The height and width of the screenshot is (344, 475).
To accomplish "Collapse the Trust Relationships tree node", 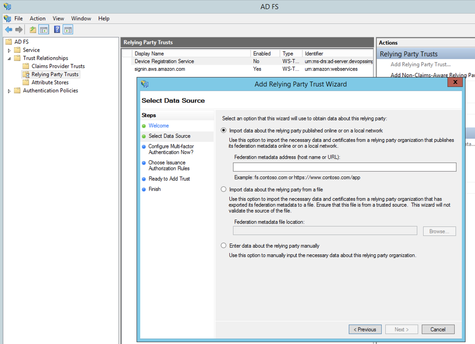I will click(x=9, y=59).
